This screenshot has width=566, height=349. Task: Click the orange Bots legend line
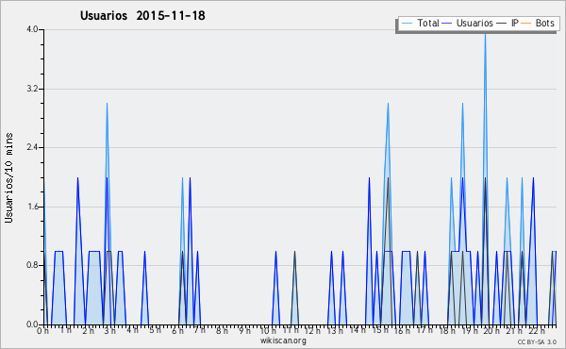pyautogui.click(x=526, y=24)
